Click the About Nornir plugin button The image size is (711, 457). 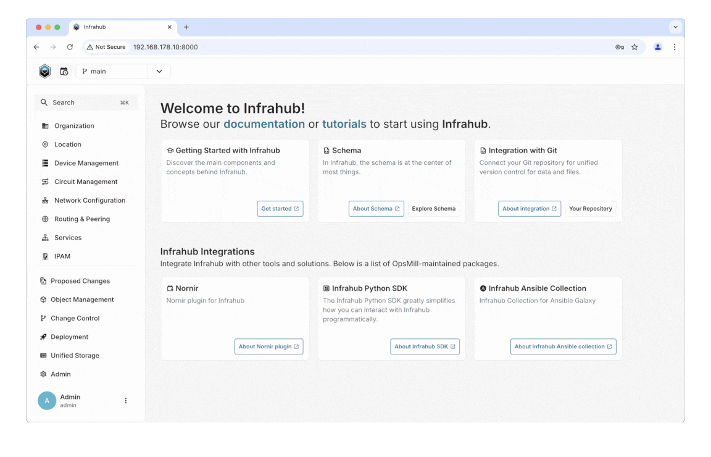coord(269,346)
